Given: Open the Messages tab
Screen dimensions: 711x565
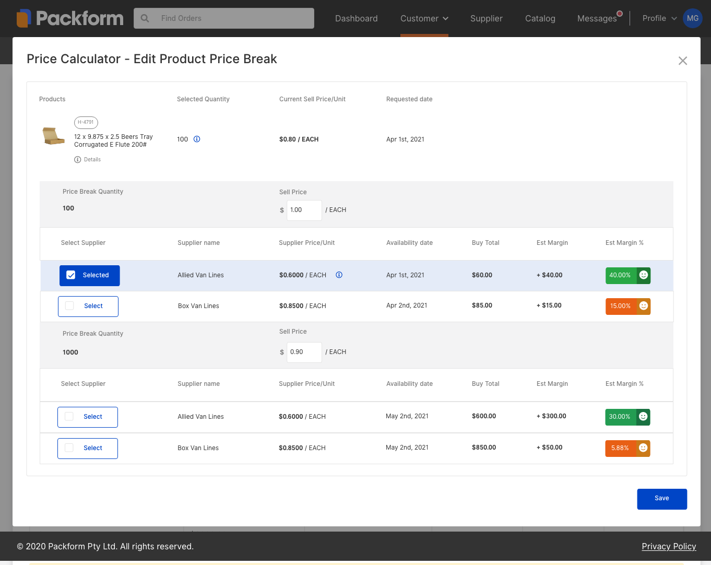Looking at the screenshot, I should coord(597,18).
